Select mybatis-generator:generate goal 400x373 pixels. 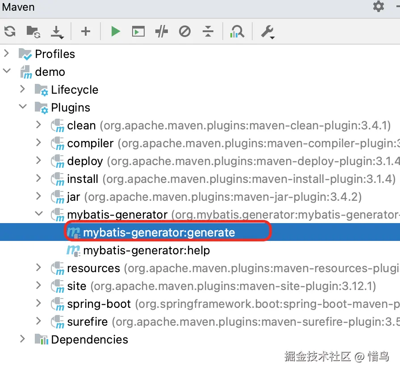[159, 232]
